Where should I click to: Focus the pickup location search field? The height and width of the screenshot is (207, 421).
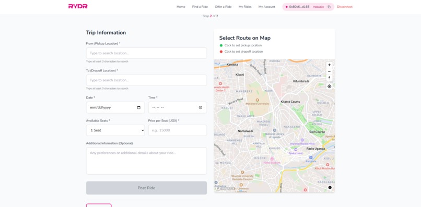click(x=146, y=53)
